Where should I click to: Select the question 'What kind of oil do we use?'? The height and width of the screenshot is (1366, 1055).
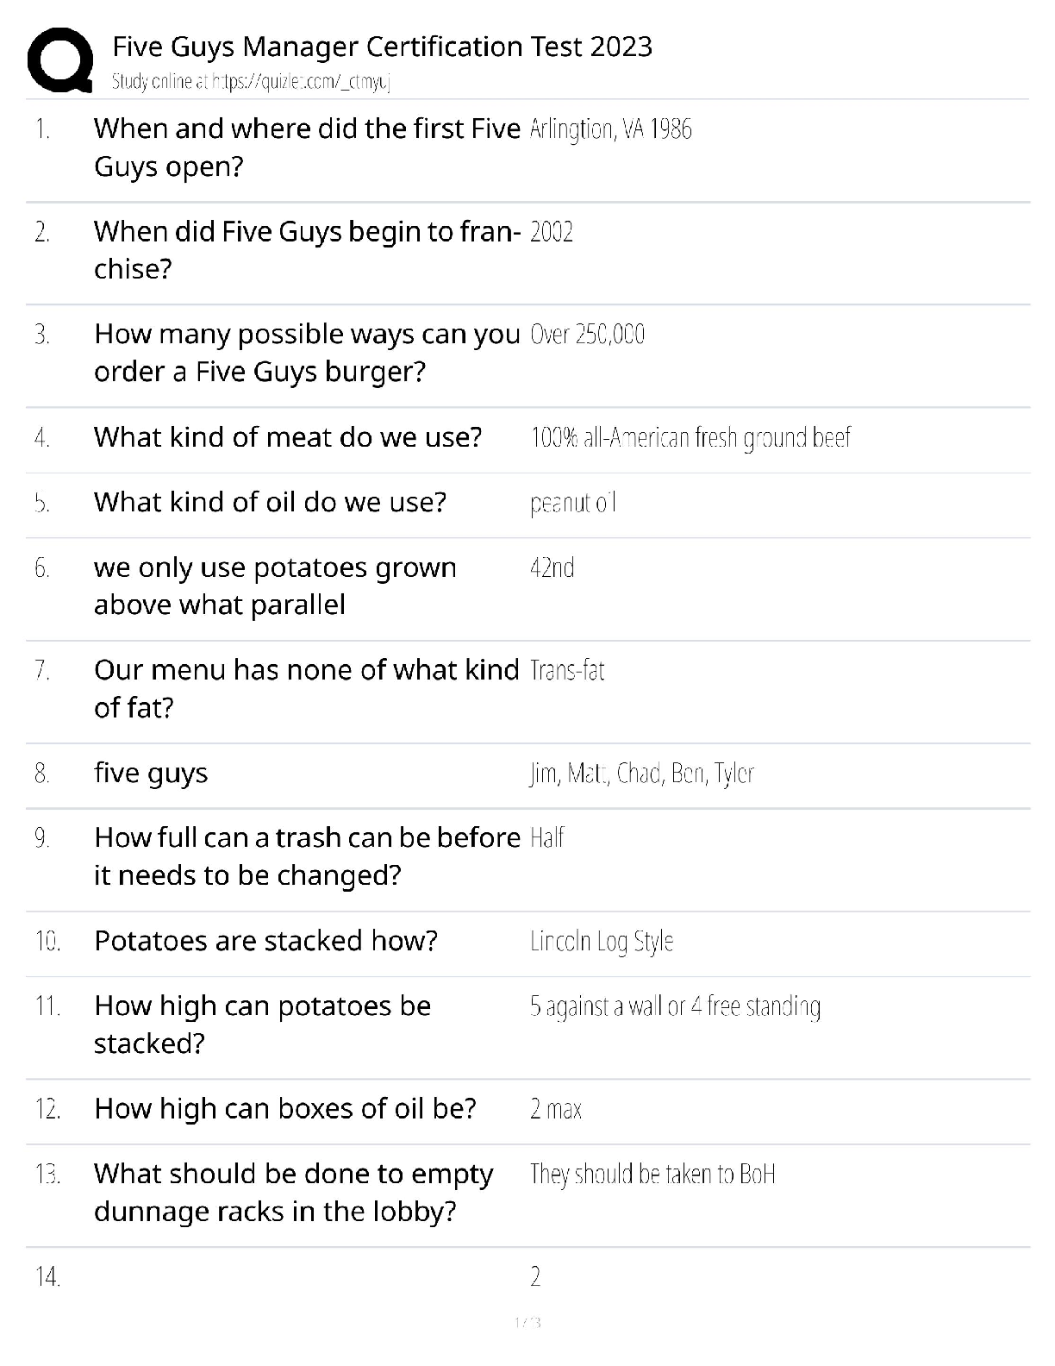270,502
